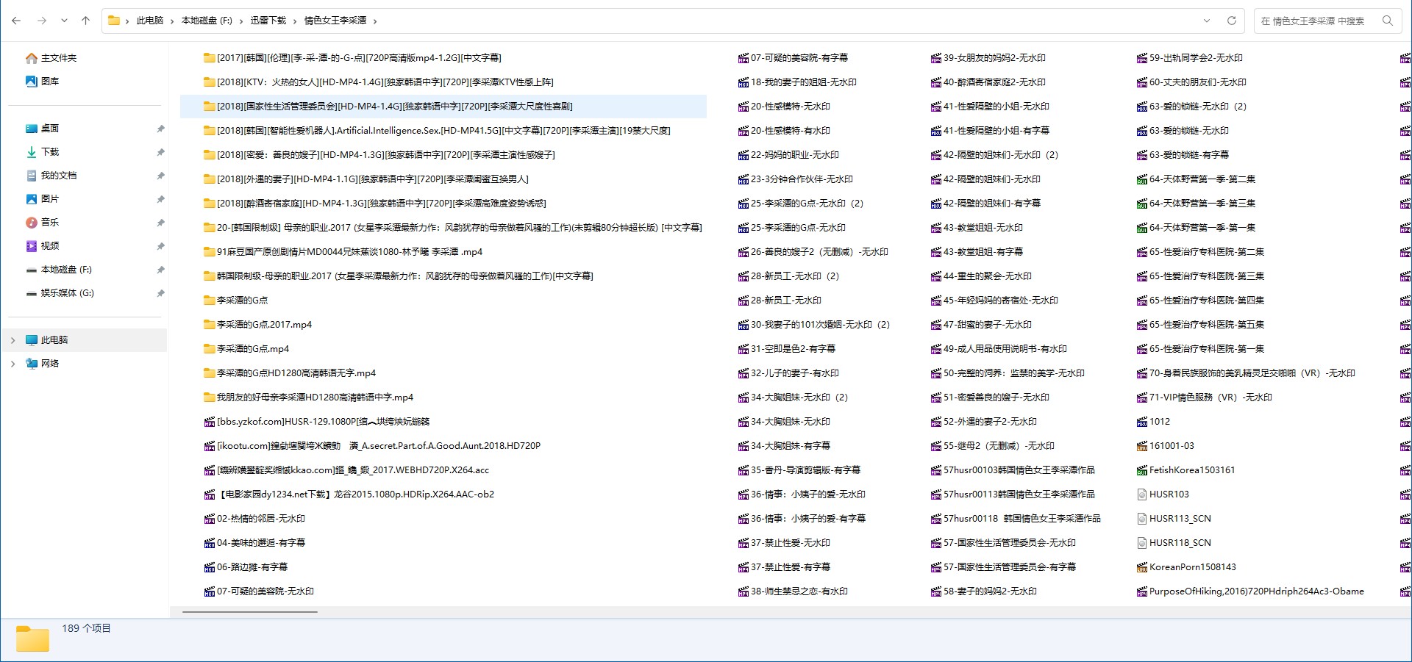Navigate to 迅雷下载 in breadcrumb
Image resolution: width=1412 pixels, height=662 pixels.
[x=268, y=21]
